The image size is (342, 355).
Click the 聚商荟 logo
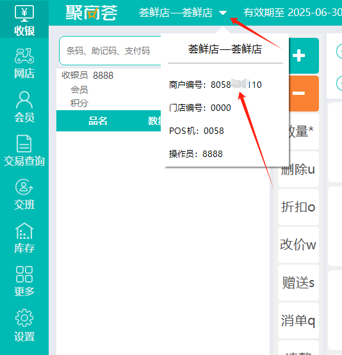[92, 13]
